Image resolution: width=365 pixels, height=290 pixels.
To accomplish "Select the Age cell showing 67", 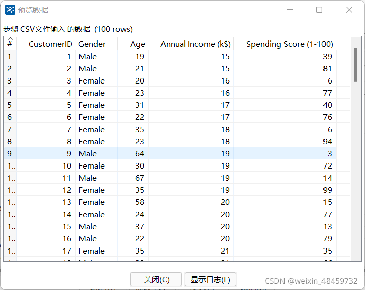I will click(133, 178).
